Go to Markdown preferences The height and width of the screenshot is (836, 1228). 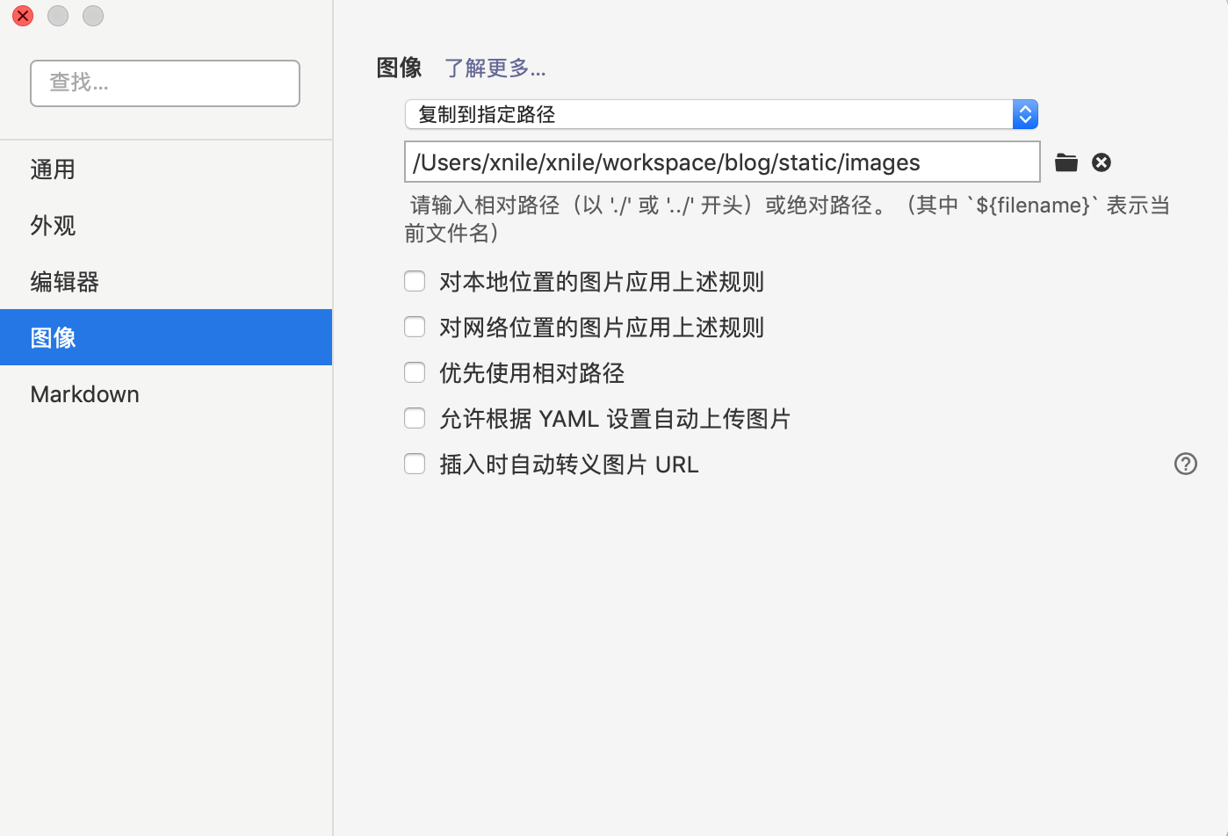pyautogui.click(x=84, y=394)
